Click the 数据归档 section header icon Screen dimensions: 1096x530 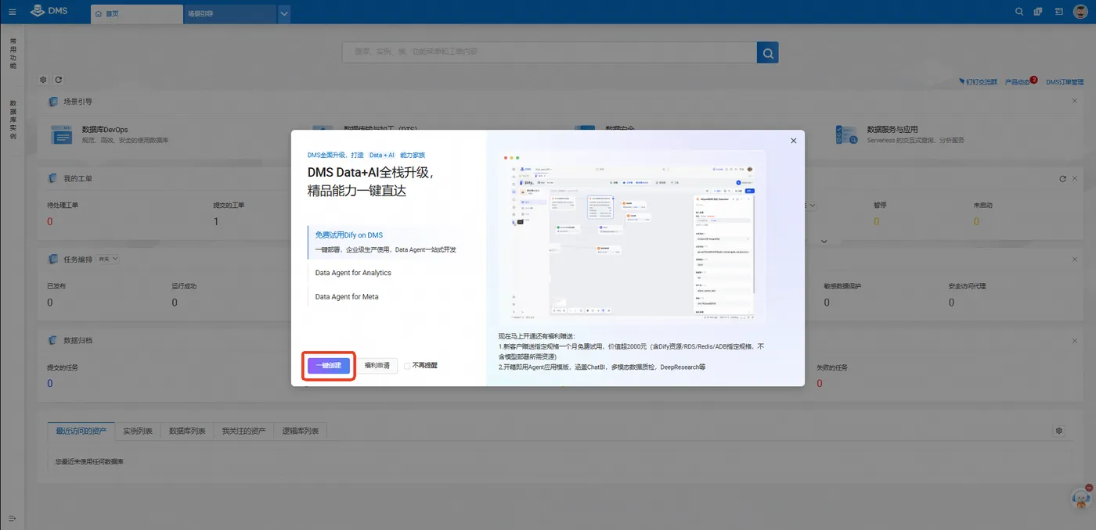pos(53,340)
